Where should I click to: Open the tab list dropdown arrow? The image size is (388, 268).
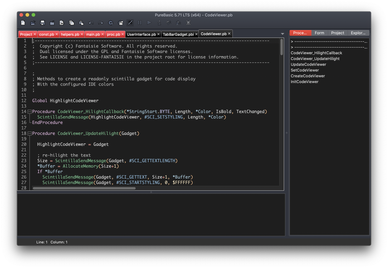[283, 34]
